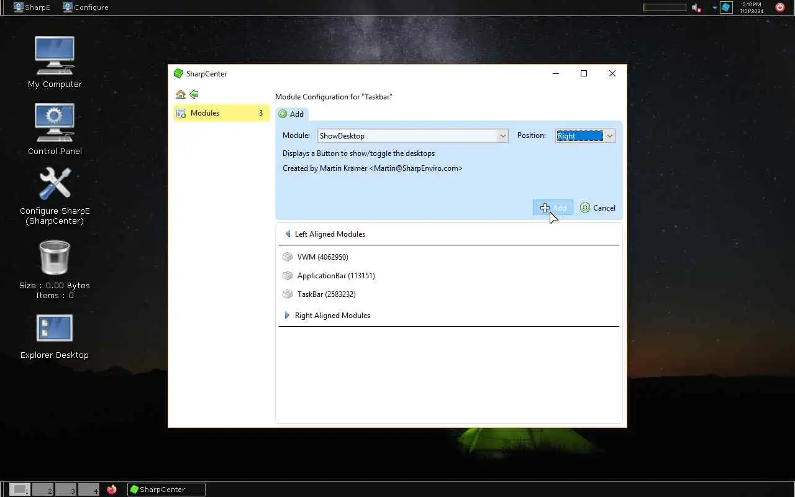This screenshot has width=795, height=497.
Task: Click the module author line Martin Krämer
Action: (373, 168)
